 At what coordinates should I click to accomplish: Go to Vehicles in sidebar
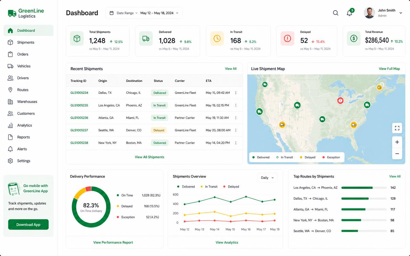tap(29, 66)
